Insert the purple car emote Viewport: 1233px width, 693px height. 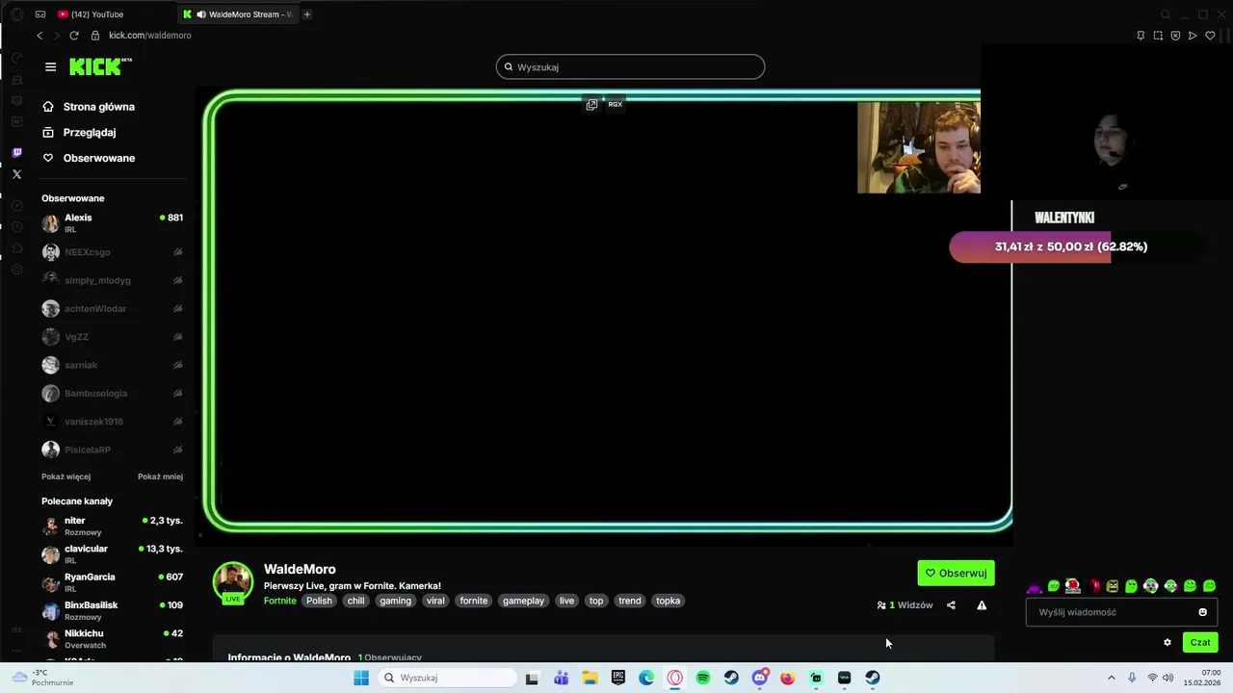(x=1035, y=586)
